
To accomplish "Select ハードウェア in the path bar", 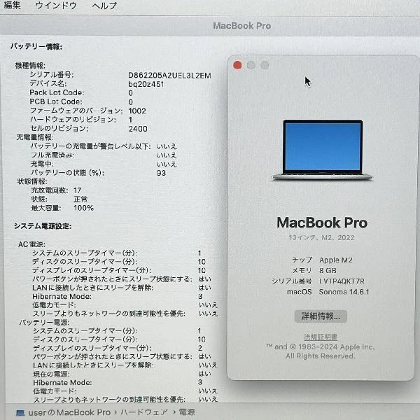I will click(144, 412).
